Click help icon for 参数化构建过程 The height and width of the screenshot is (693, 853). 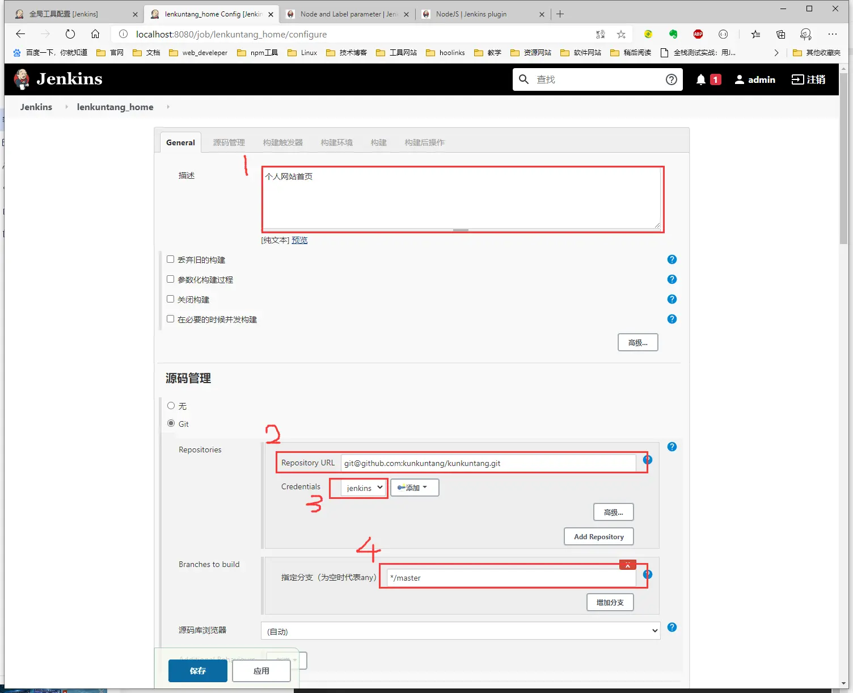(x=672, y=279)
